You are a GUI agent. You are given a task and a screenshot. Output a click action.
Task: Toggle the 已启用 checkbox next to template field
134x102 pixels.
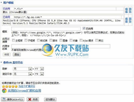point(84,28)
